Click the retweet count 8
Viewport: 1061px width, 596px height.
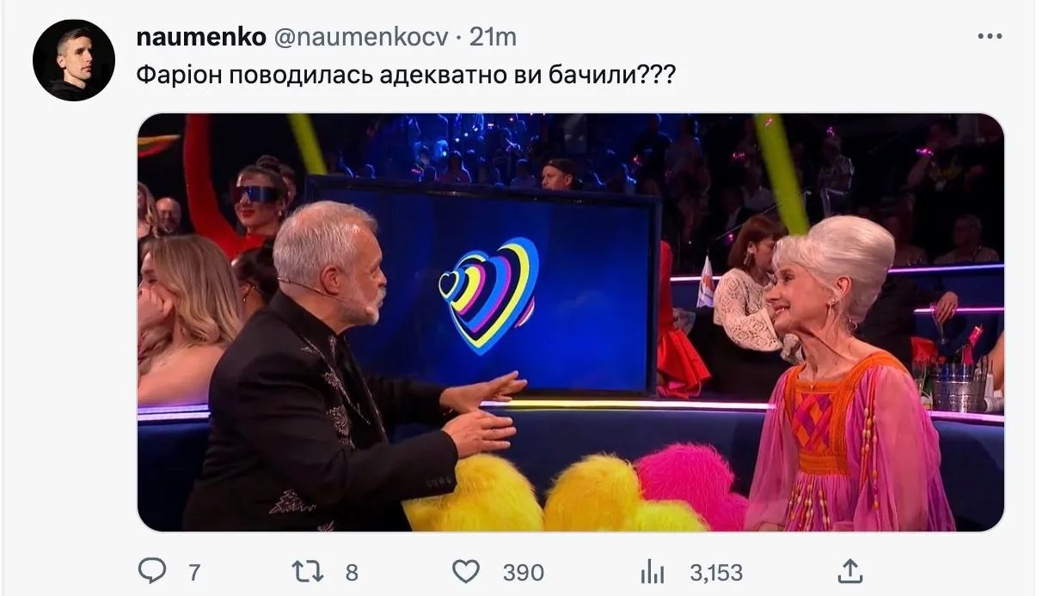pyautogui.click(x=352, y=573)
